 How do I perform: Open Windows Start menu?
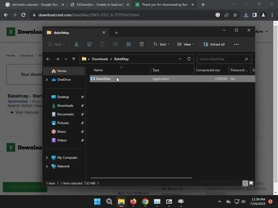click(x=97, y=201)
